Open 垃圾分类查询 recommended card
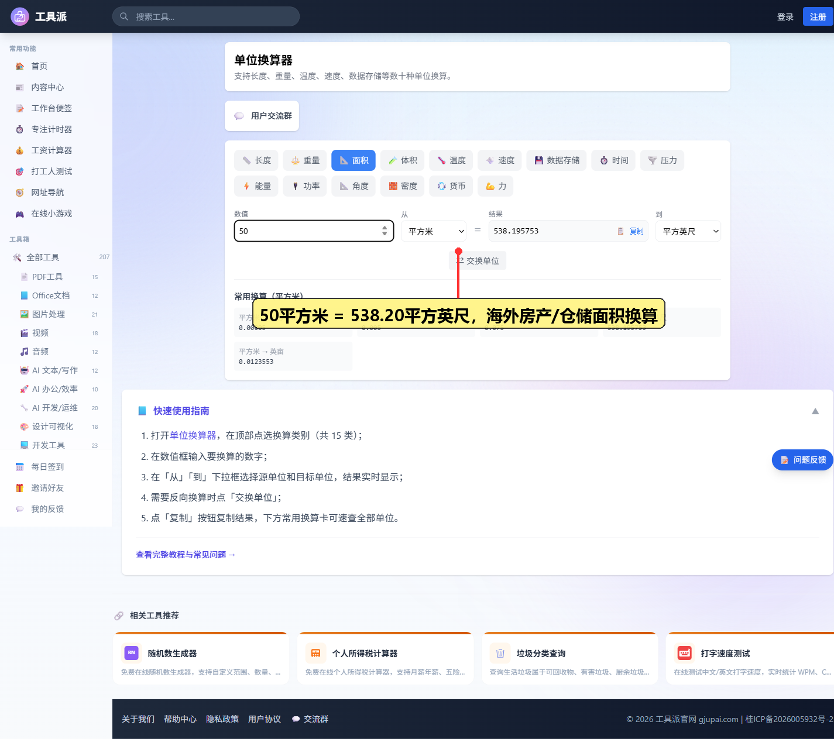 [x=569, y=658]
